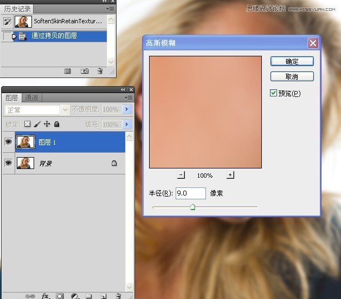Create new snapshot camera icon

tap(85, 71)
